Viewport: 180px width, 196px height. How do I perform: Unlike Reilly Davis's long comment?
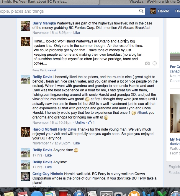80,123
